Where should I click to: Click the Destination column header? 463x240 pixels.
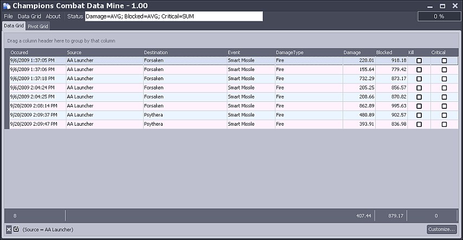tap(156, 53)
